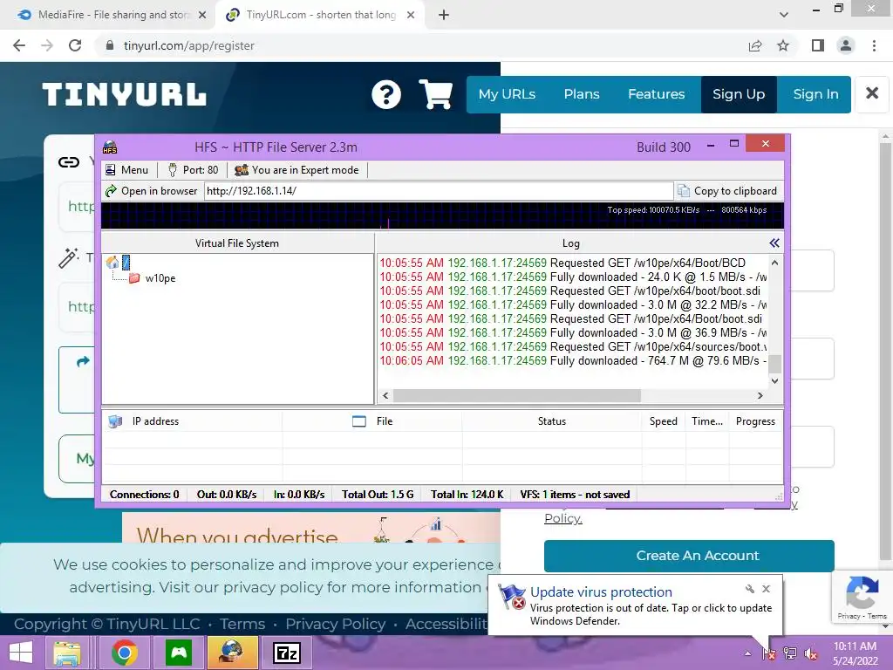Bookmark this page with the star icon
Screen dimensions: 893x670
pyautogui.click(x=783, y=45)
